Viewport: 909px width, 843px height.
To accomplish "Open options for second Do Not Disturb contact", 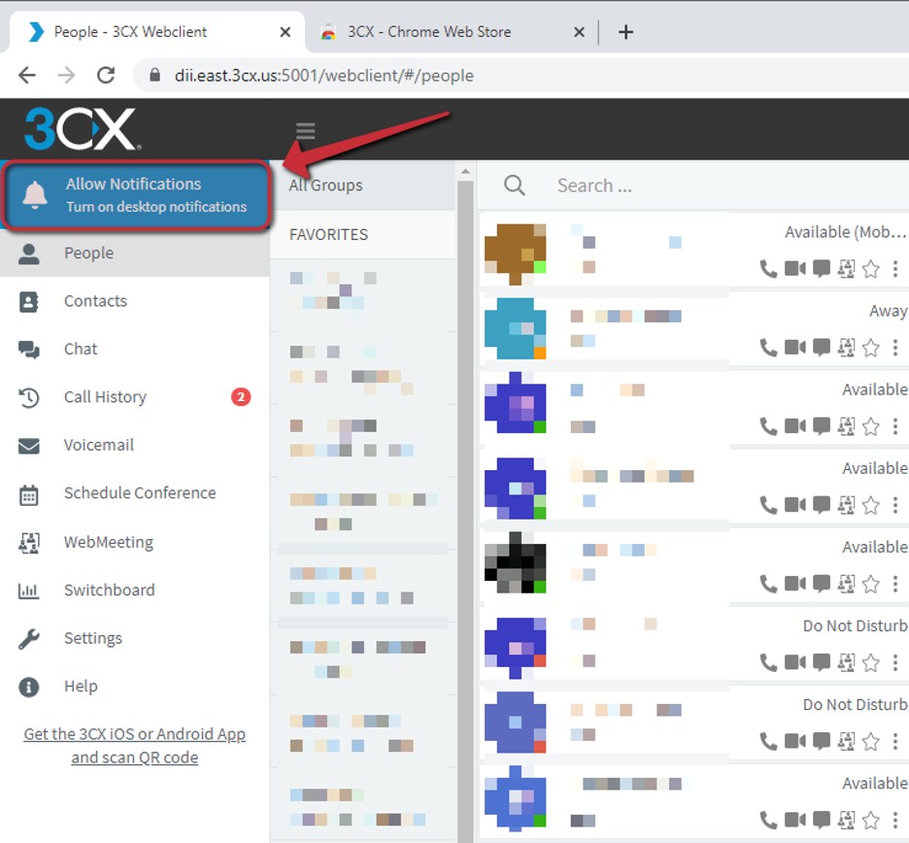I will point(895,742).
